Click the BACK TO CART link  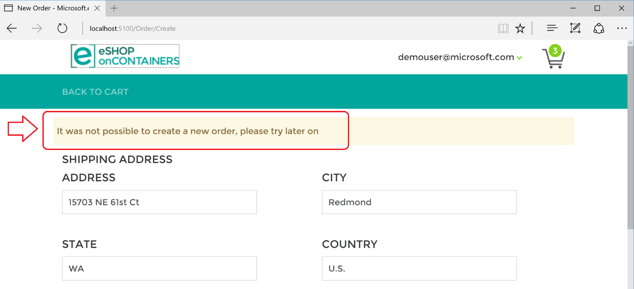click(95, 92)
